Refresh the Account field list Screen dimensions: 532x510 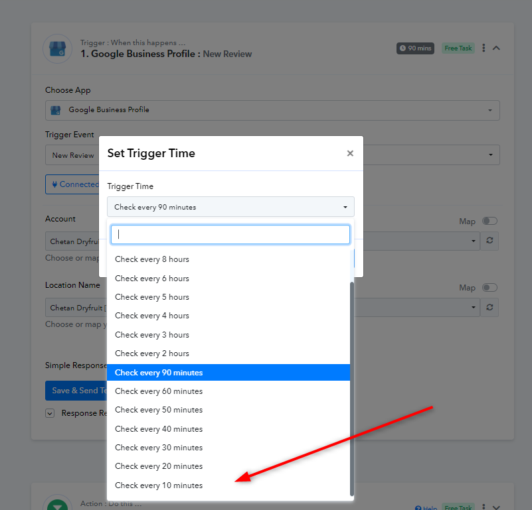[x=489, y=241]
